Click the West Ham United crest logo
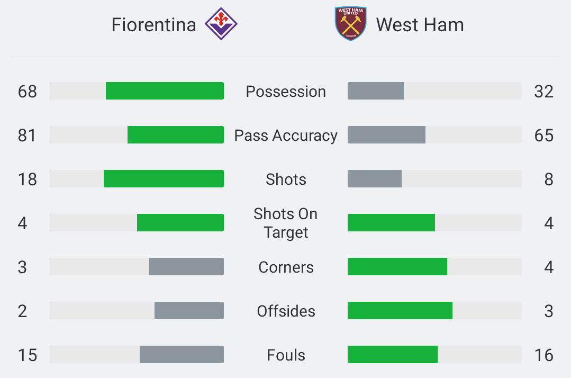The height and width of the screenshot is (378, 571). coord(351,24)
